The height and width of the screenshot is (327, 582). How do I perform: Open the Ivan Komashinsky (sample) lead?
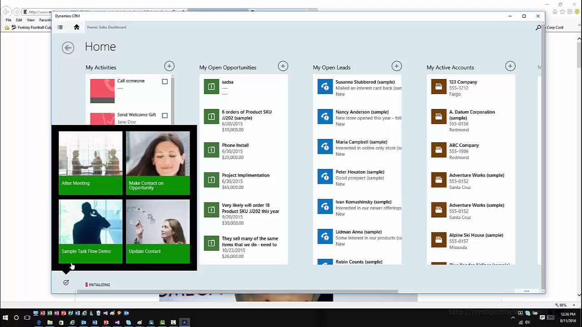coord(357,208)
